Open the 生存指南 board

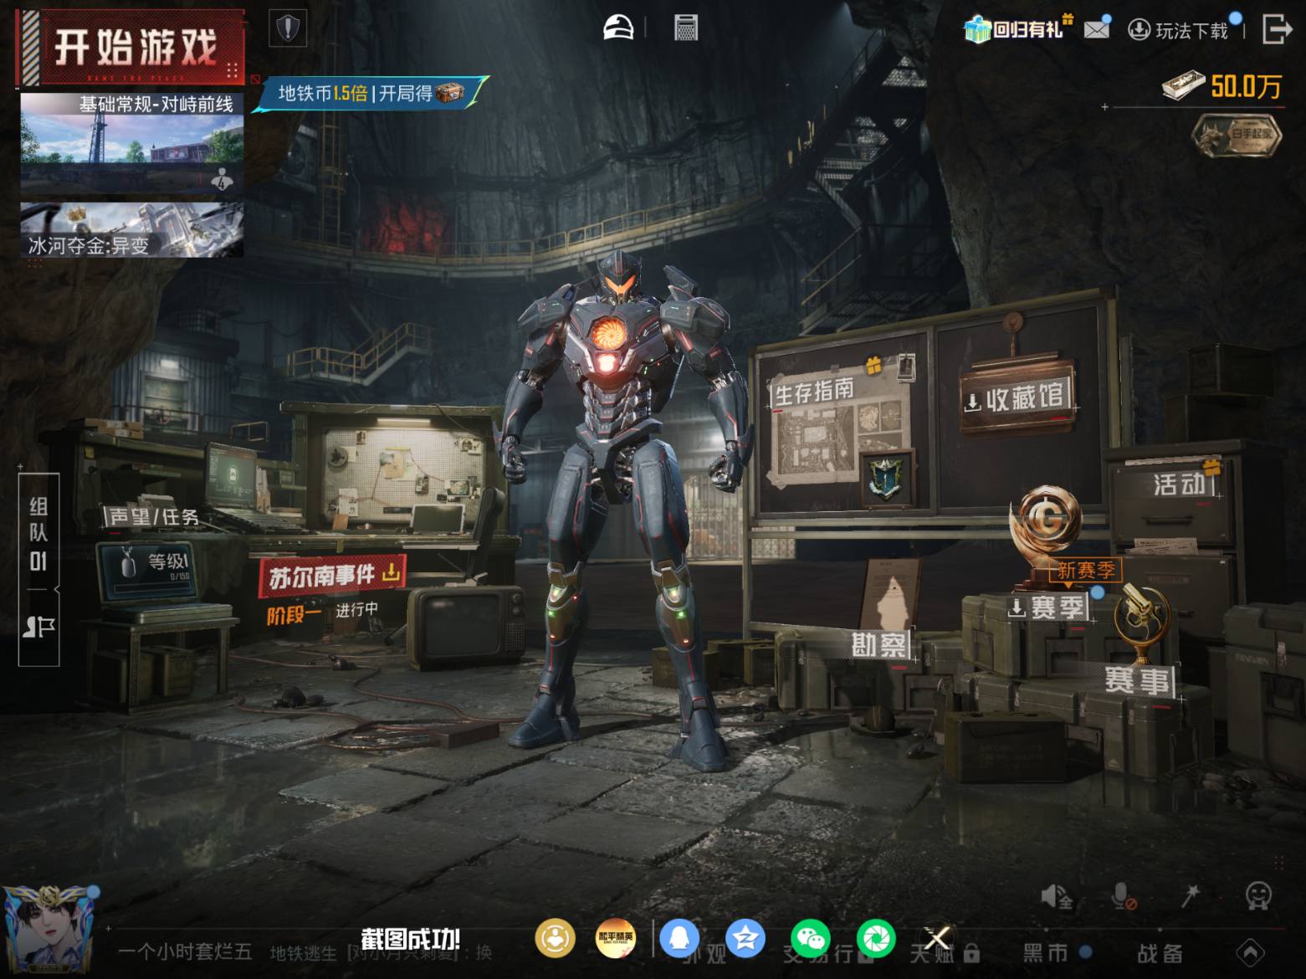click(x=814, y=390)
